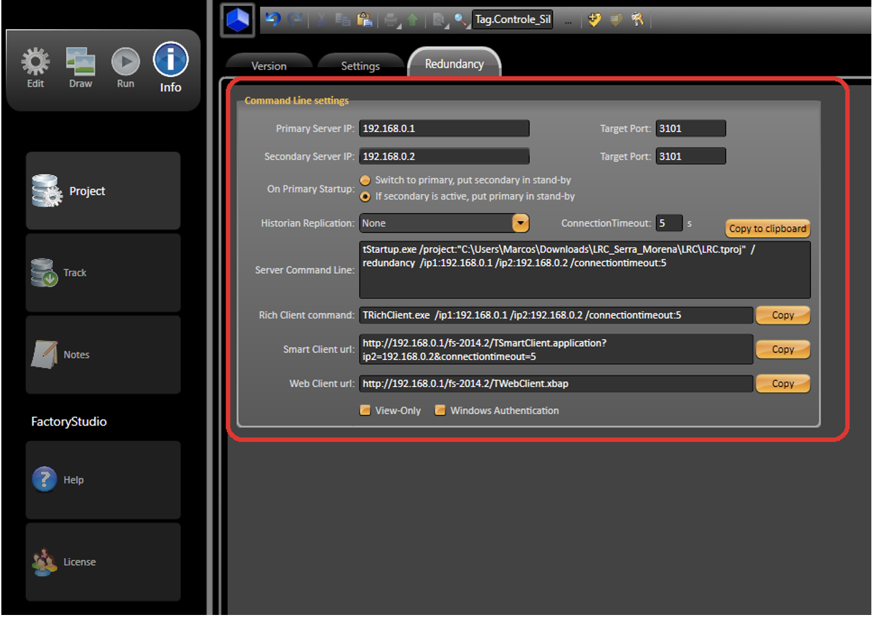Copy the Web Client url

click(783, 384)
